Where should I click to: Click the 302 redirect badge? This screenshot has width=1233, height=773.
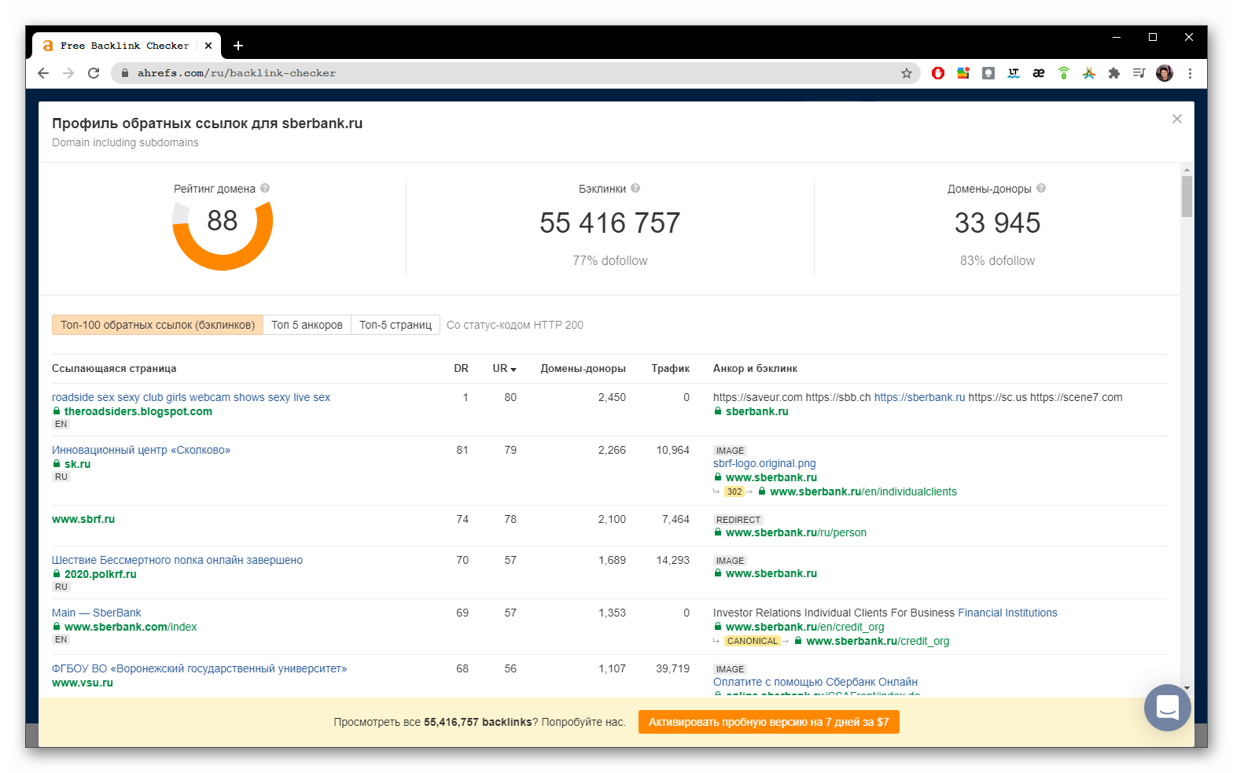point(734,491)
